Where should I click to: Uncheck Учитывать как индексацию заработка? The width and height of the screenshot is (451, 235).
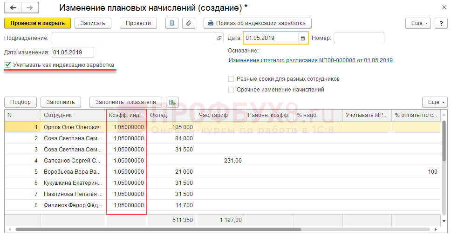(x=7, y=65)
